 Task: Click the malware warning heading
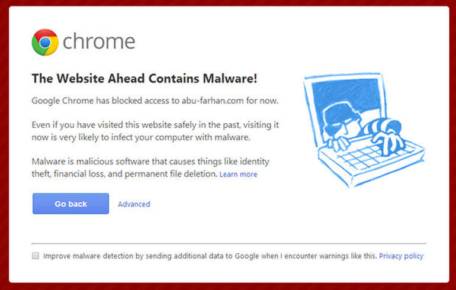[x=144, y=79]
